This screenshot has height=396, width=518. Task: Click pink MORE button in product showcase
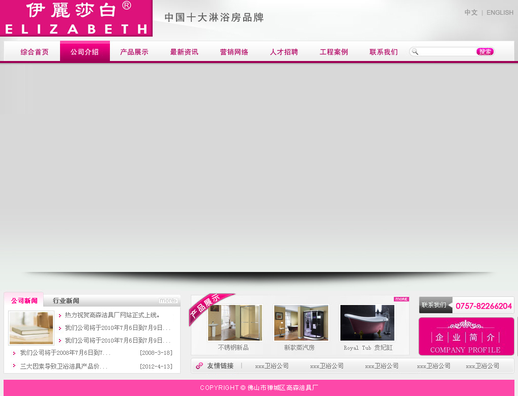coord(401,299)
